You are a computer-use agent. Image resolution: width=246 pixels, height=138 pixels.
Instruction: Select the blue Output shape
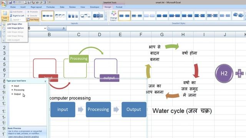[x=134, y=110]
